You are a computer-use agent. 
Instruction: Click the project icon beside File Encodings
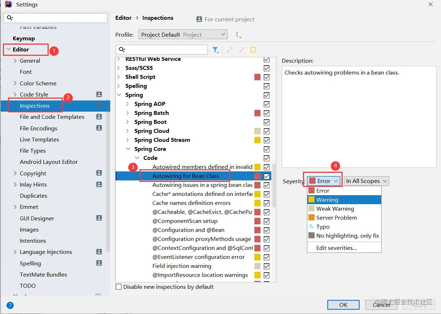click(99, 128)
